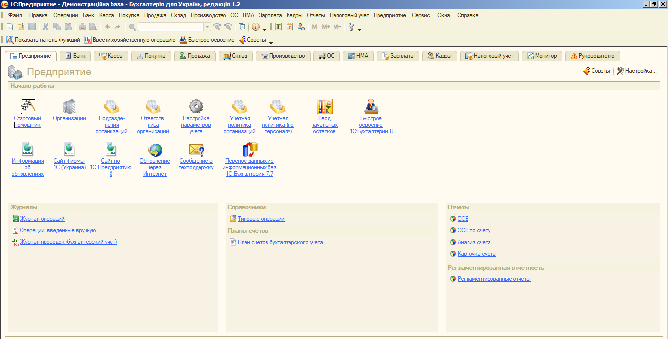Click Советы link near Настройка
The height and width of the screenshot is (339, 668).
[x=597, y=71]
